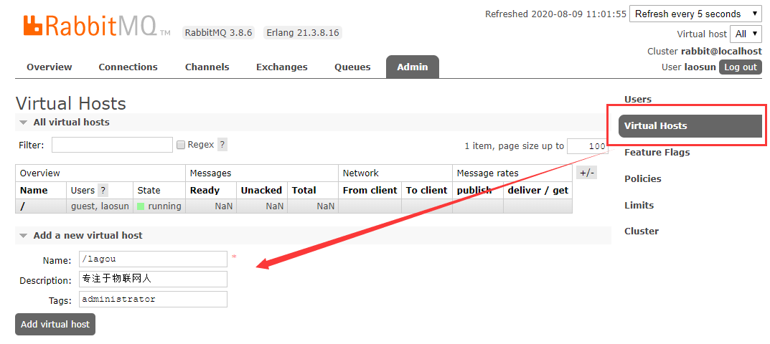Open the / virtual host link
This screenshot has width=770, height=344.
[x=23, y=206]
